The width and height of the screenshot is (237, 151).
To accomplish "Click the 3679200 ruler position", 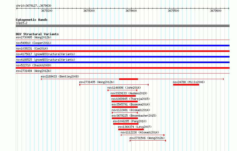I will pyautogui.click(x=47, y=11).
